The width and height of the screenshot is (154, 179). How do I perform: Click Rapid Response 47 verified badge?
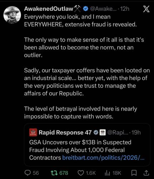click(x=96, y=132)
